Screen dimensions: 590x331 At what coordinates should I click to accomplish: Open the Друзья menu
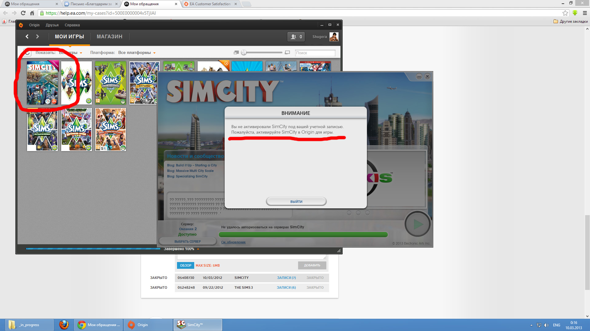click(52, 25)
